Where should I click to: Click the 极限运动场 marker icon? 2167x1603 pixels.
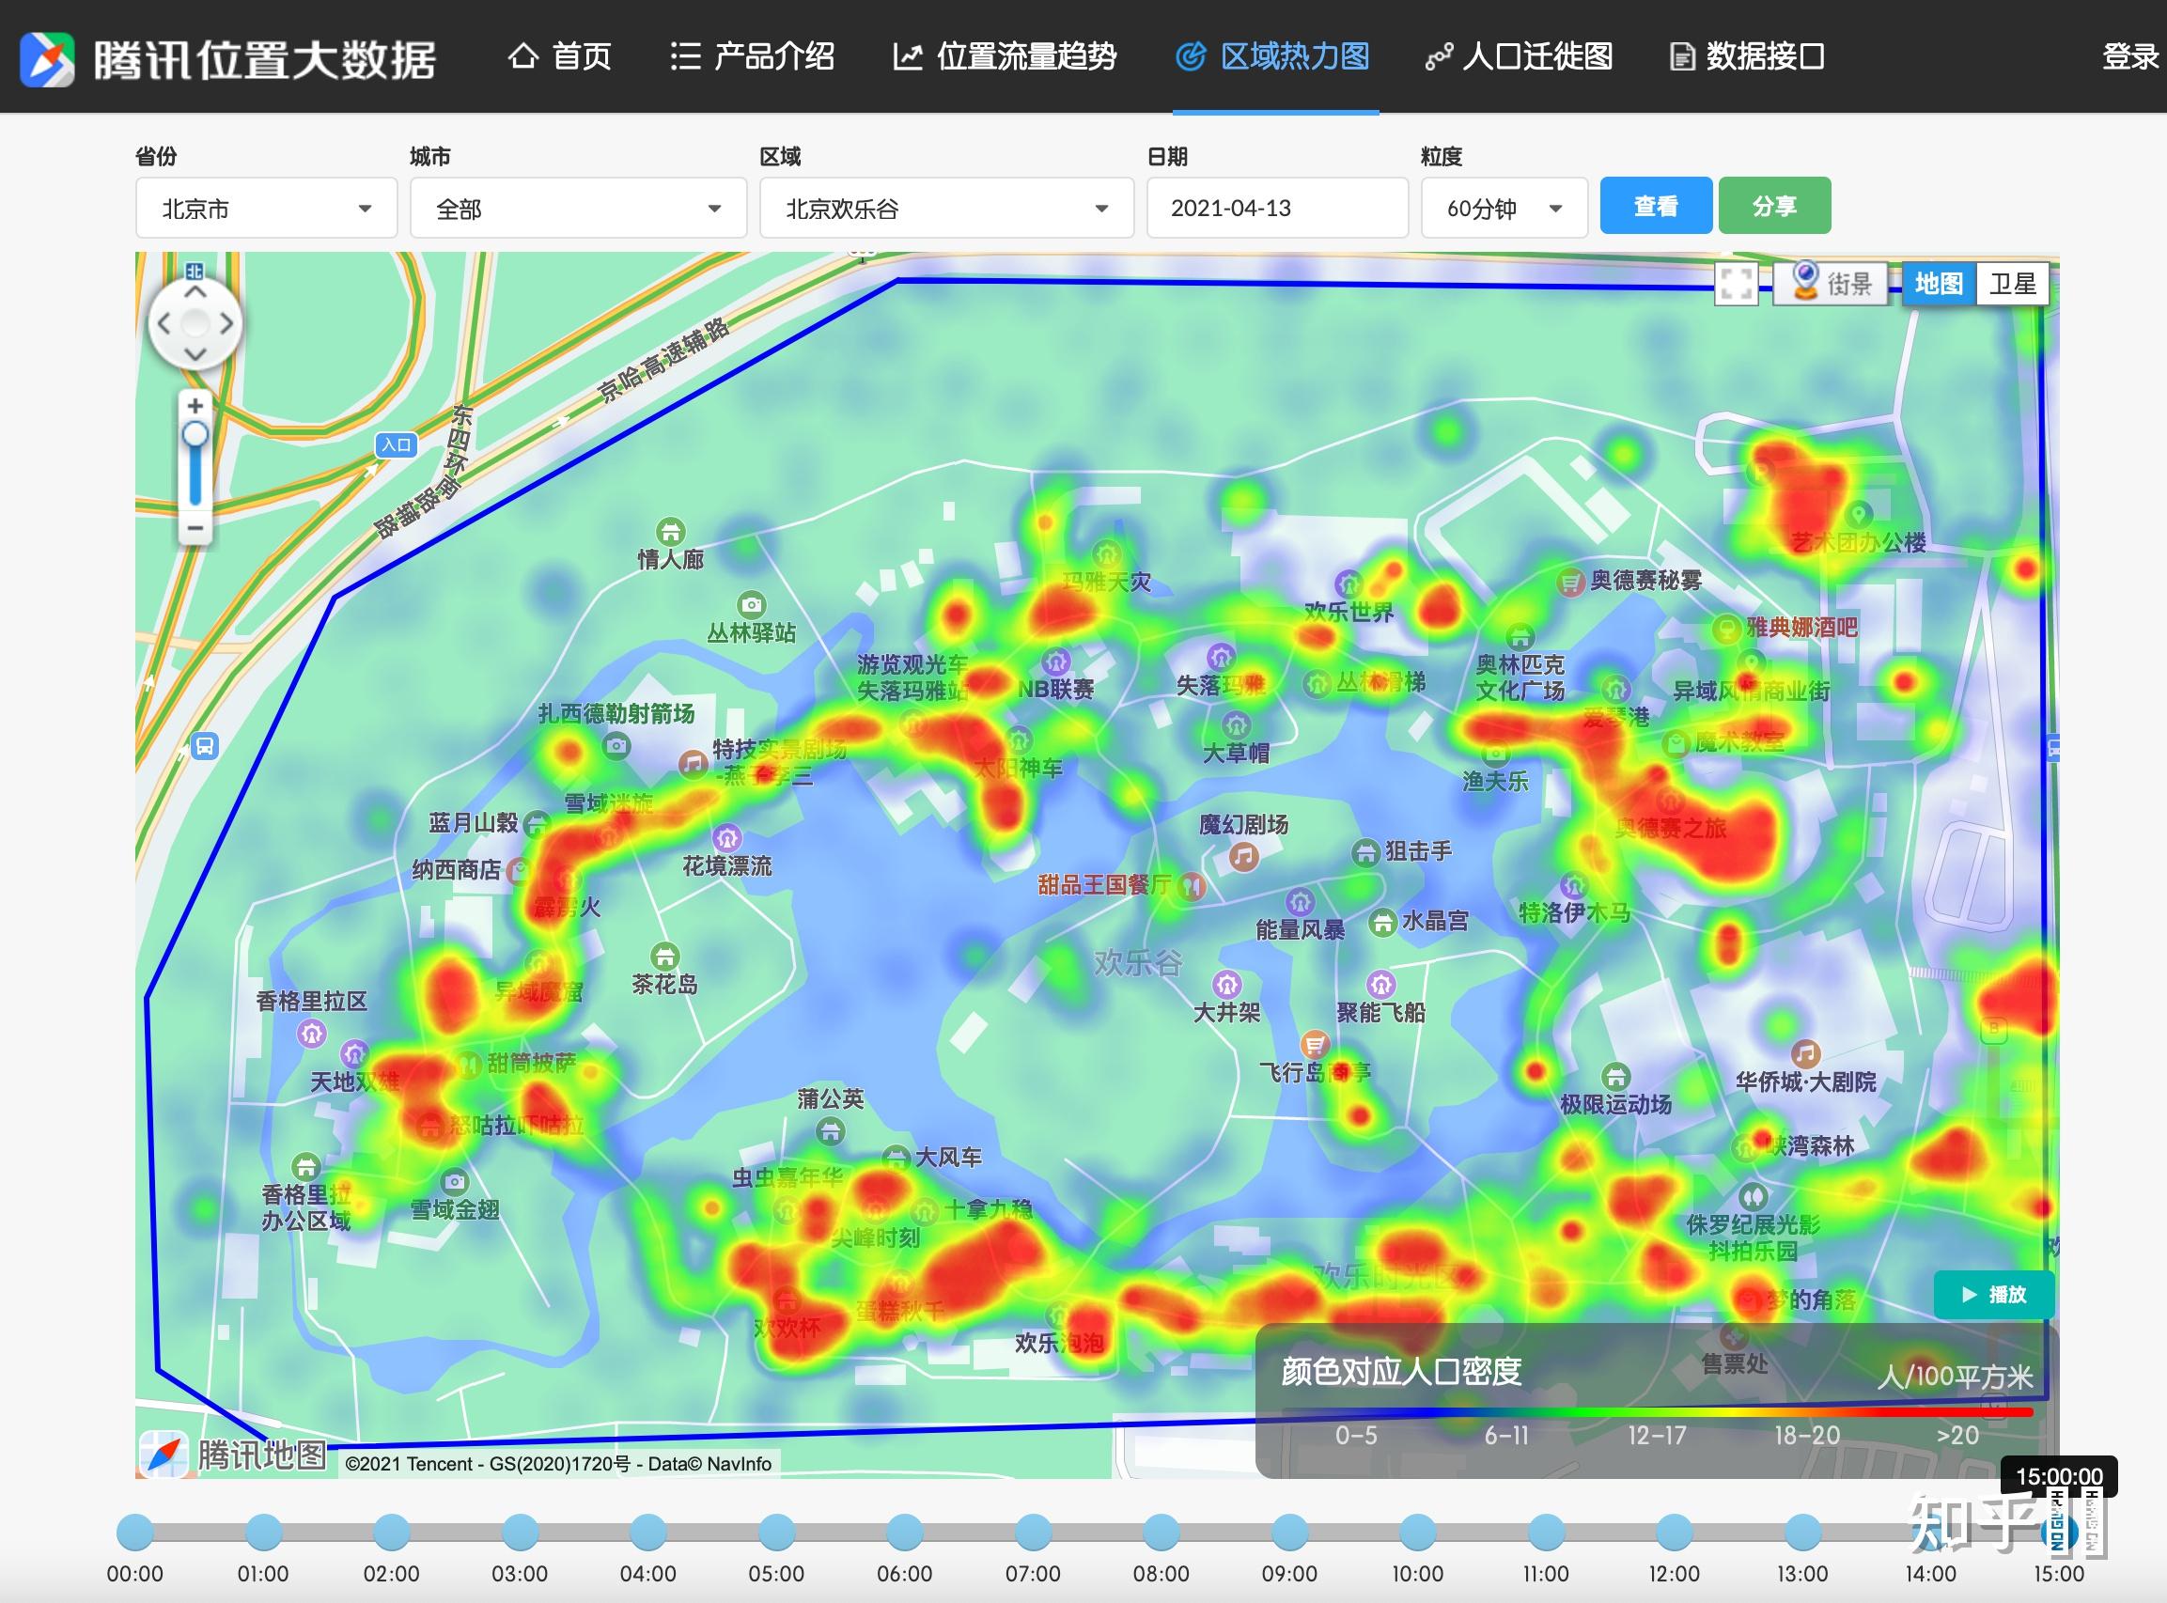pos(1615,1076)
